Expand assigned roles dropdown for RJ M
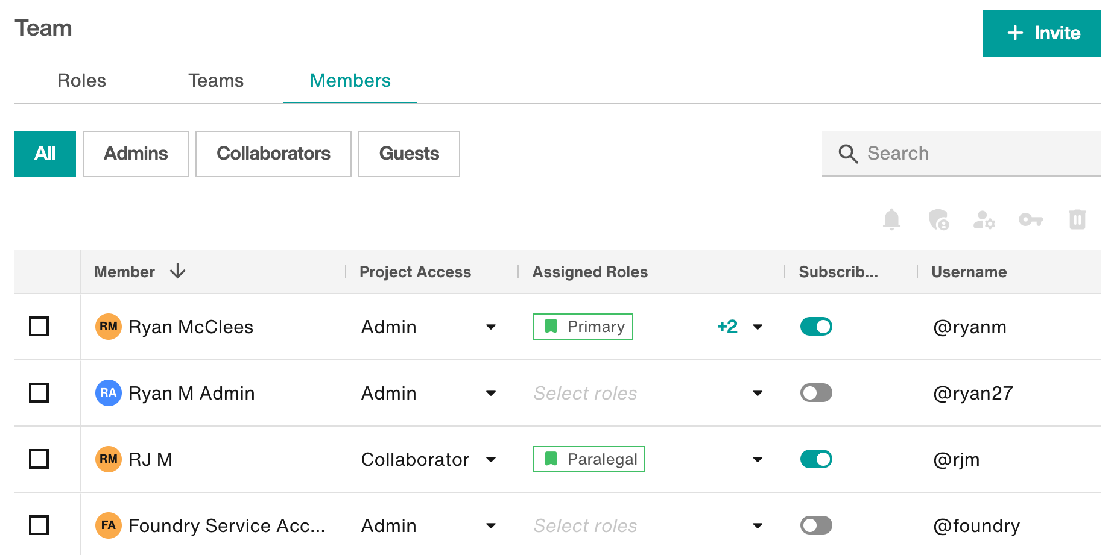This screenshot has height=555, width=1114. click(758, 460)
